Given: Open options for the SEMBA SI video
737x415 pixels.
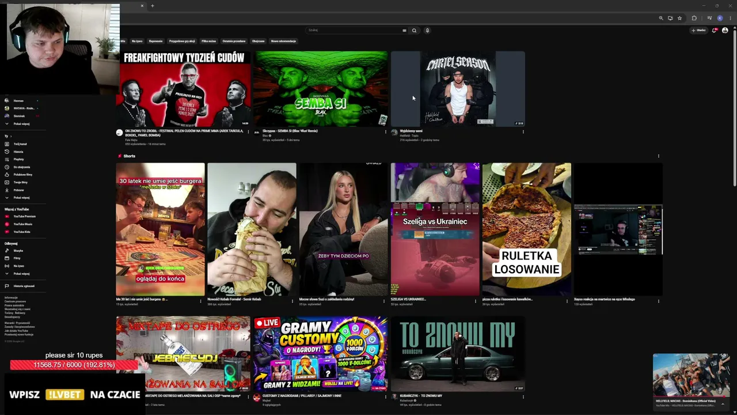Looking at the screenshot, I should 385,132.
